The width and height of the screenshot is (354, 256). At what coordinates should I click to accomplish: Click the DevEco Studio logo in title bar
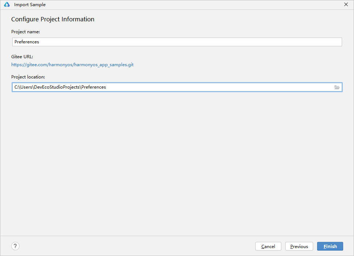point(7,4)
